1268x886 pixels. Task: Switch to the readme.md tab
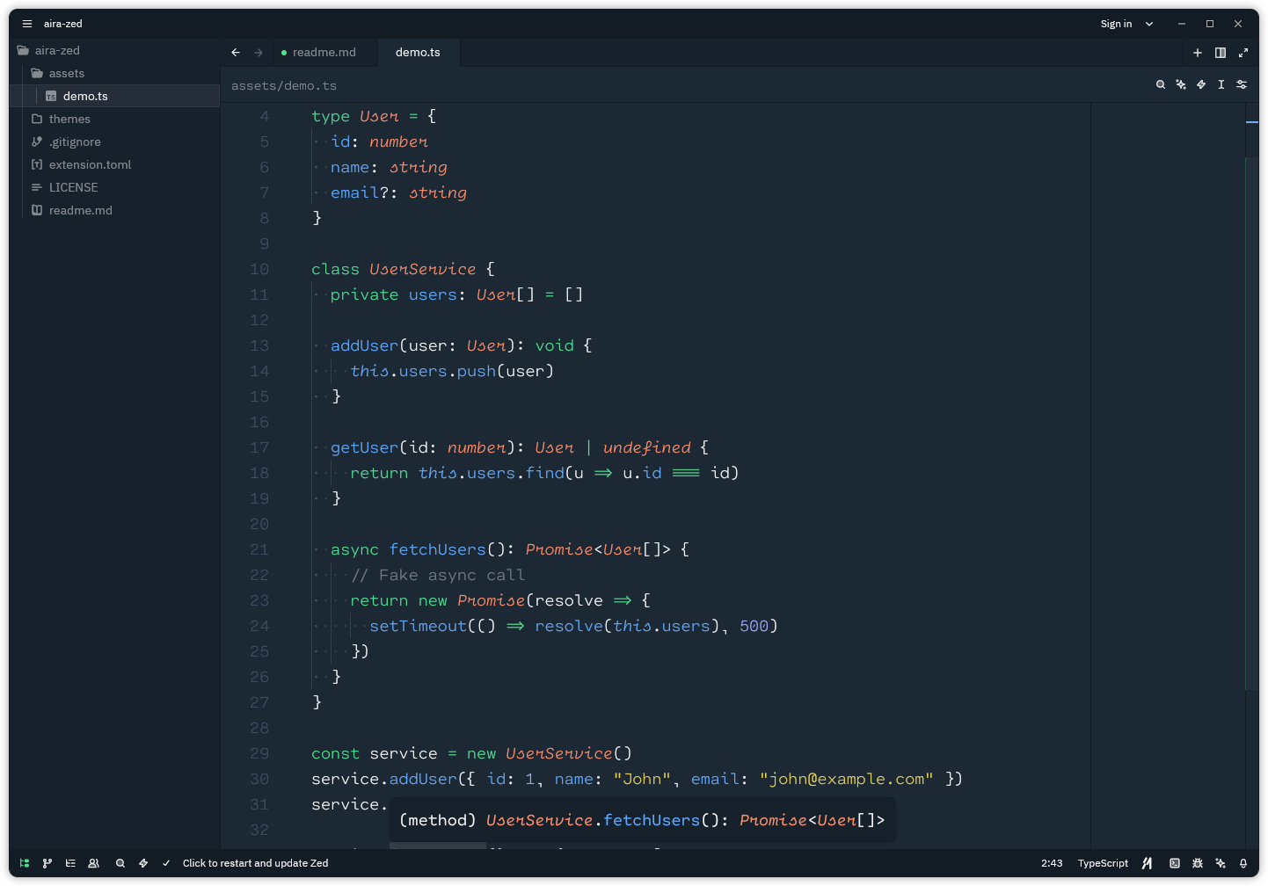[324, 53]
